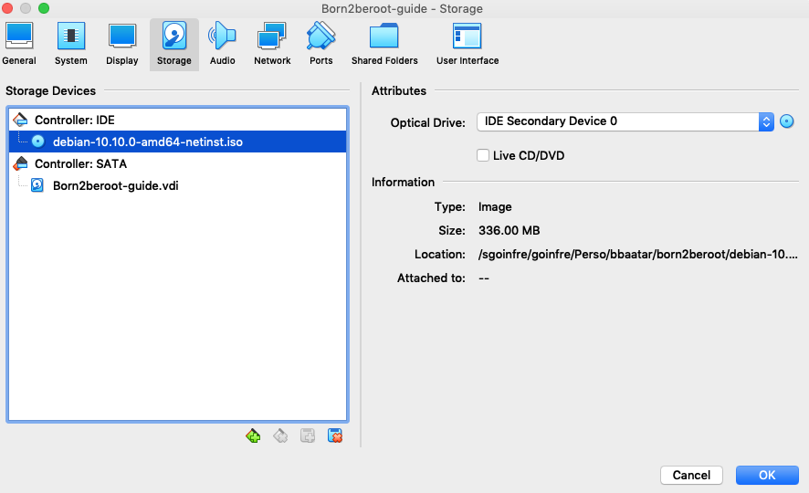
Task: Select the Born2beroot-guide.vdi disk entry
Action: tap(177, 185)
